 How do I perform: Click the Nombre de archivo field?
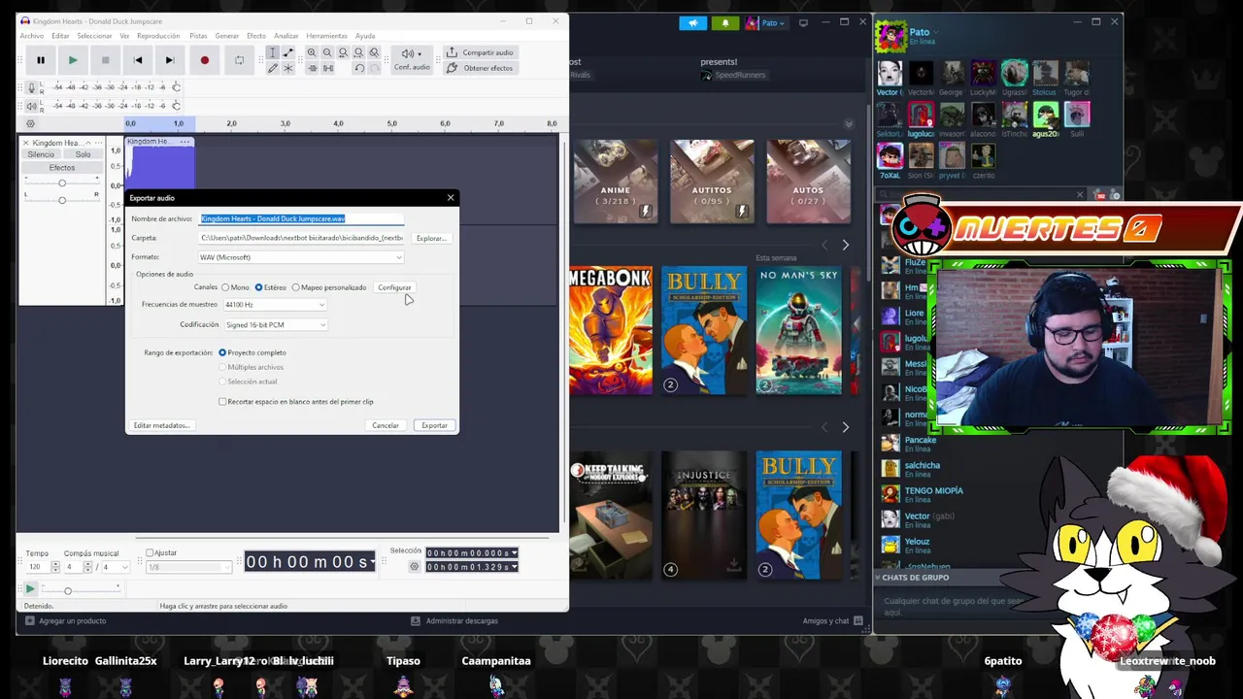coord(301,218)
